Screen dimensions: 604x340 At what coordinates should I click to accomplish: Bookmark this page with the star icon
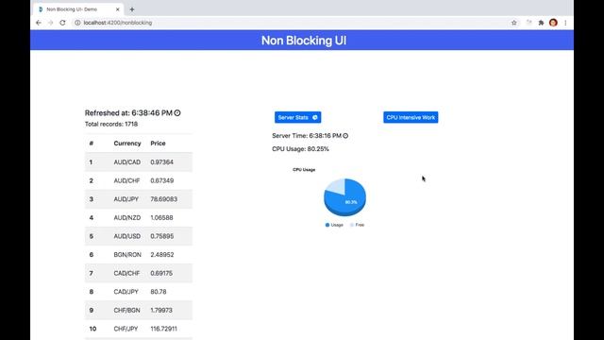coord(513,23)
